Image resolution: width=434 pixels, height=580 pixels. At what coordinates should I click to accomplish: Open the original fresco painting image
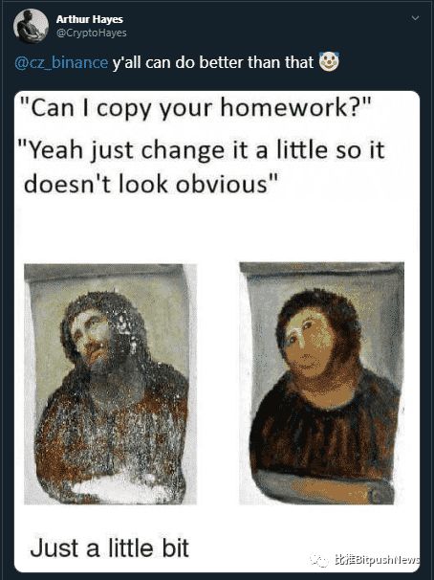[110, 384]
